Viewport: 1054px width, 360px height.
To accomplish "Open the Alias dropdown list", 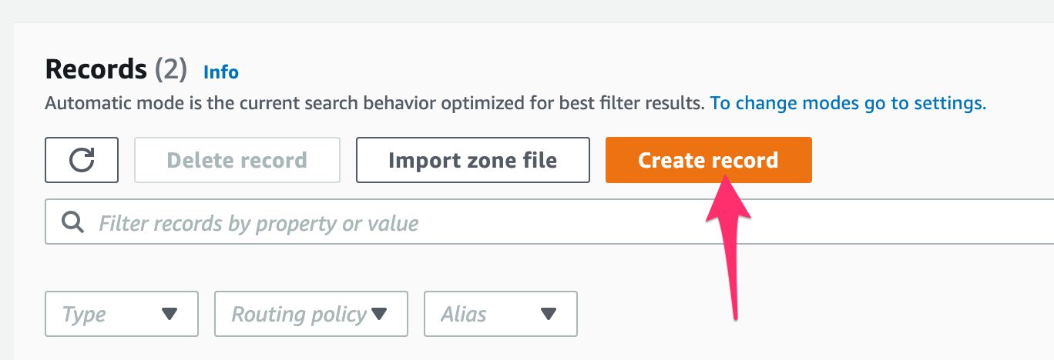I will coord(501,314).
